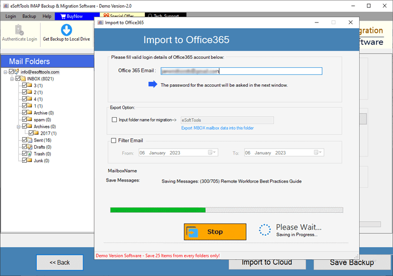Click the spam folder icon
Viewport: 393px width, 276px height.
[30, 119]
